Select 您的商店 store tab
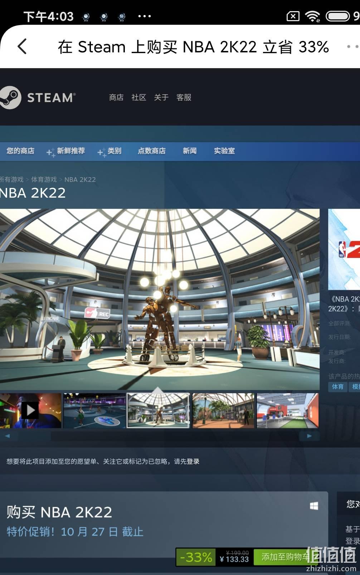This screenshot has width=360, height=575. (x=20, y=151)
